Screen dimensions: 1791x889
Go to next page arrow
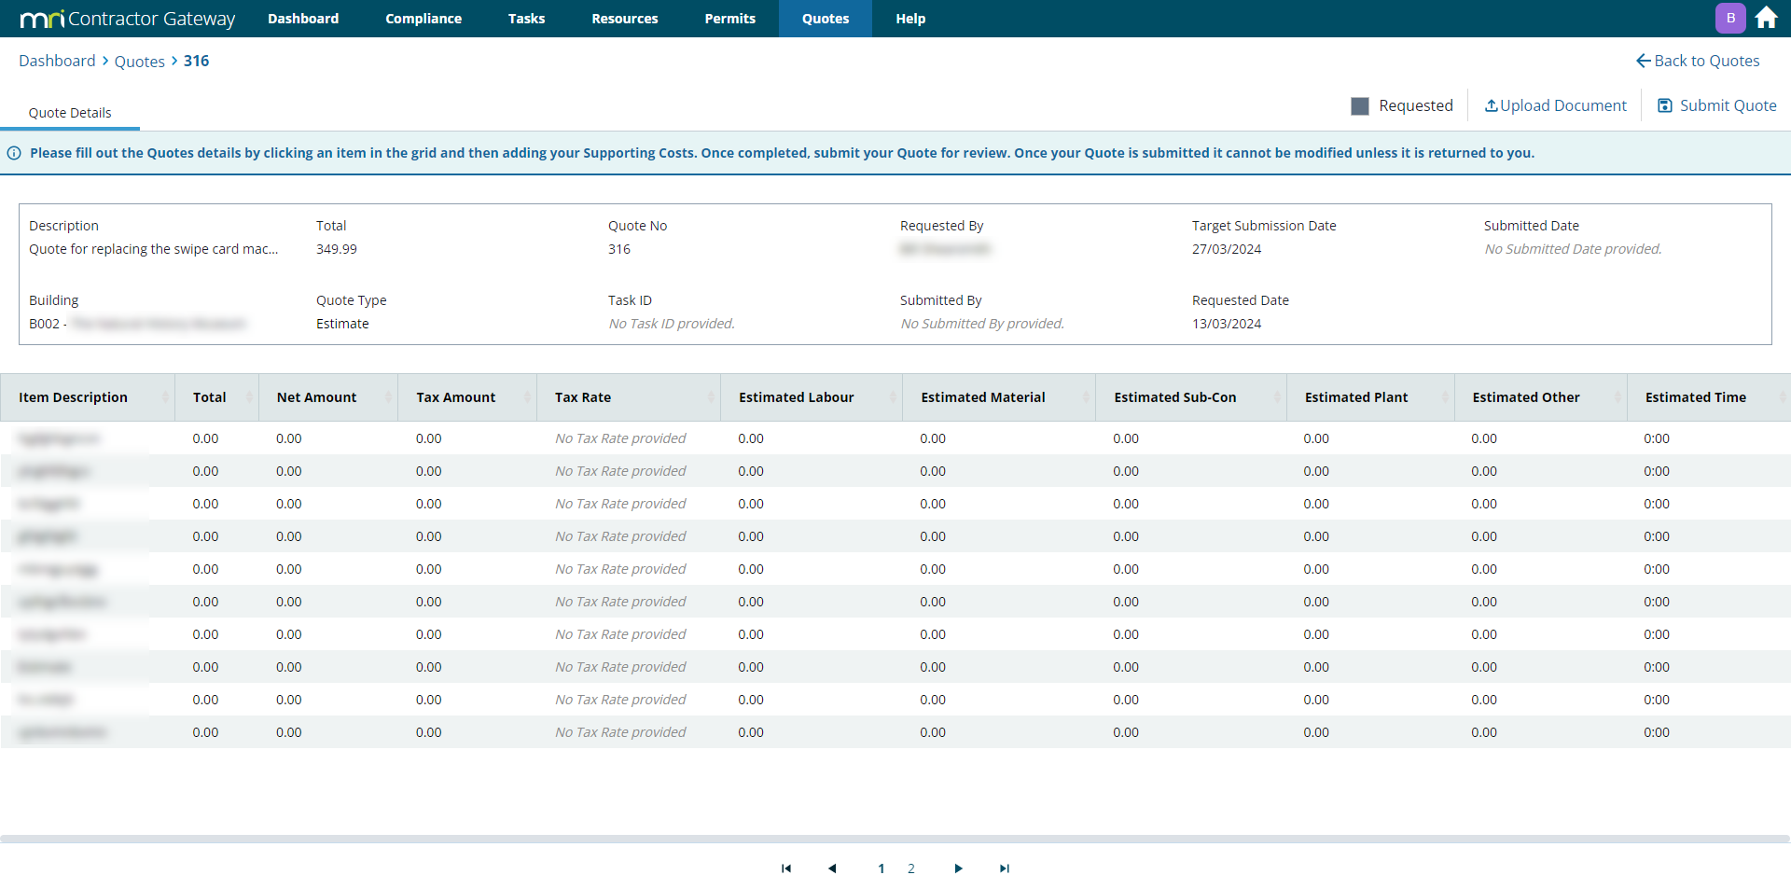tap(958, 868)
